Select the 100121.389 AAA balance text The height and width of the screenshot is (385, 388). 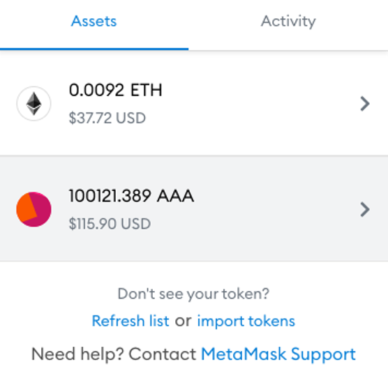(x=131, y=196)
